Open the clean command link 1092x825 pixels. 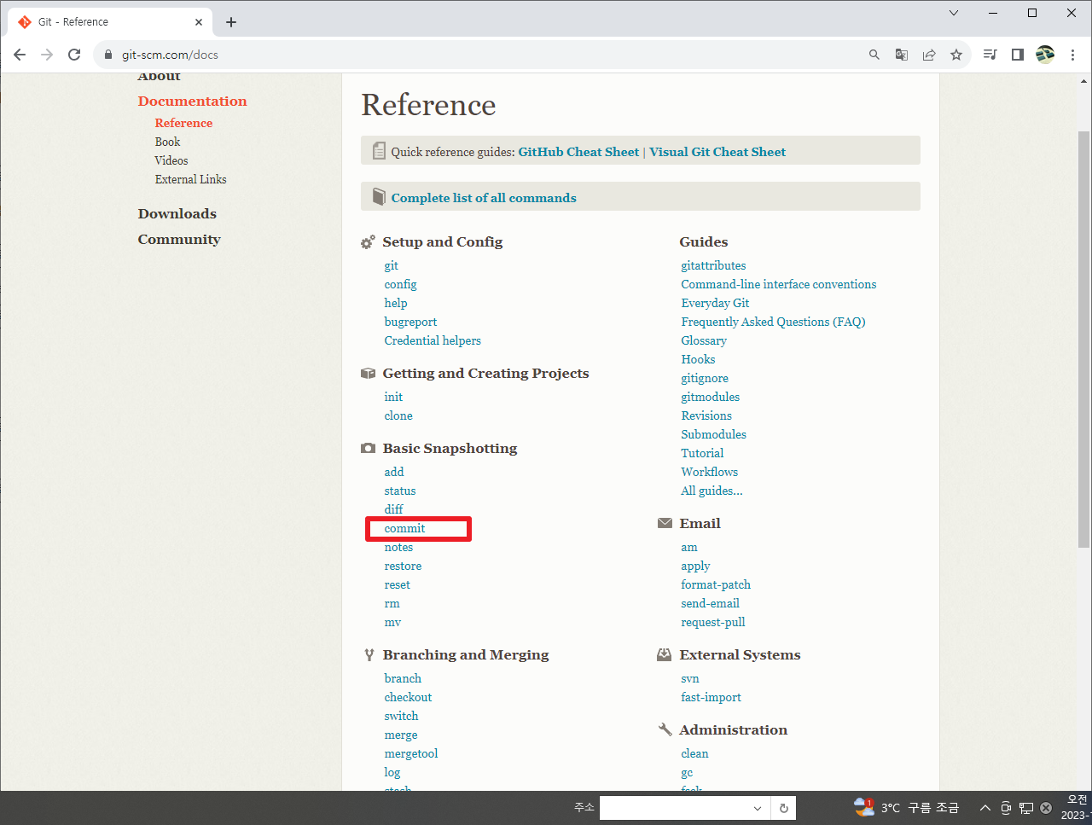coord(694,753)
